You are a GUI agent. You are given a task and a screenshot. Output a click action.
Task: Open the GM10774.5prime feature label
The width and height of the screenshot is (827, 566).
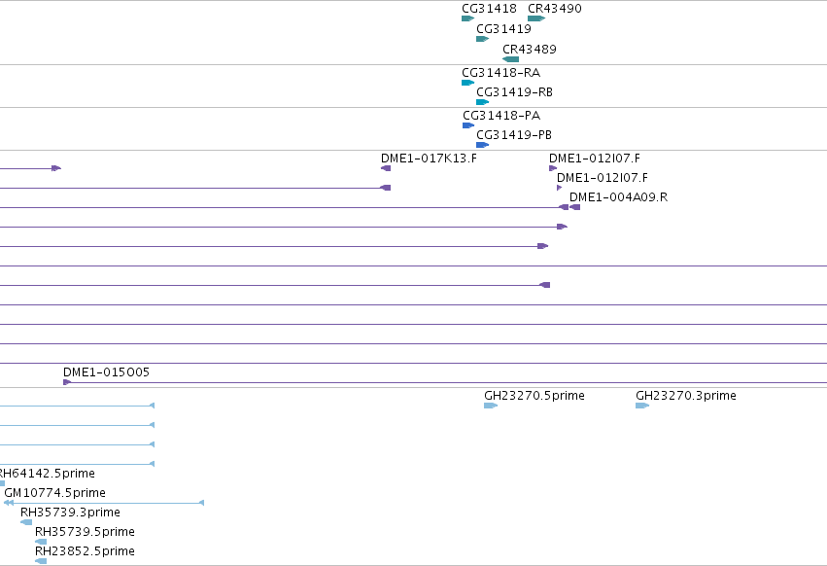[x=54, y=493]
